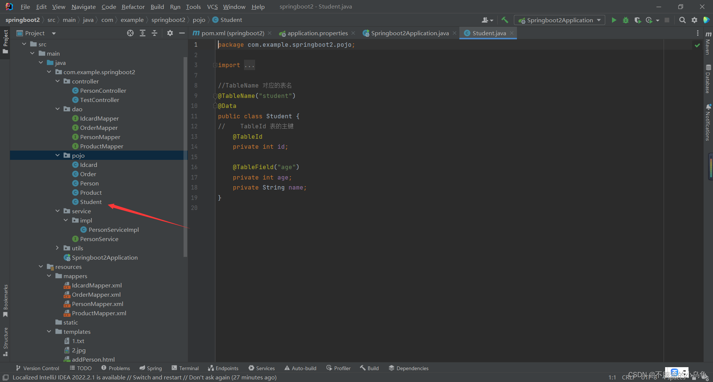
Task: Open Version Control tool window
Action: click(38, 368)
